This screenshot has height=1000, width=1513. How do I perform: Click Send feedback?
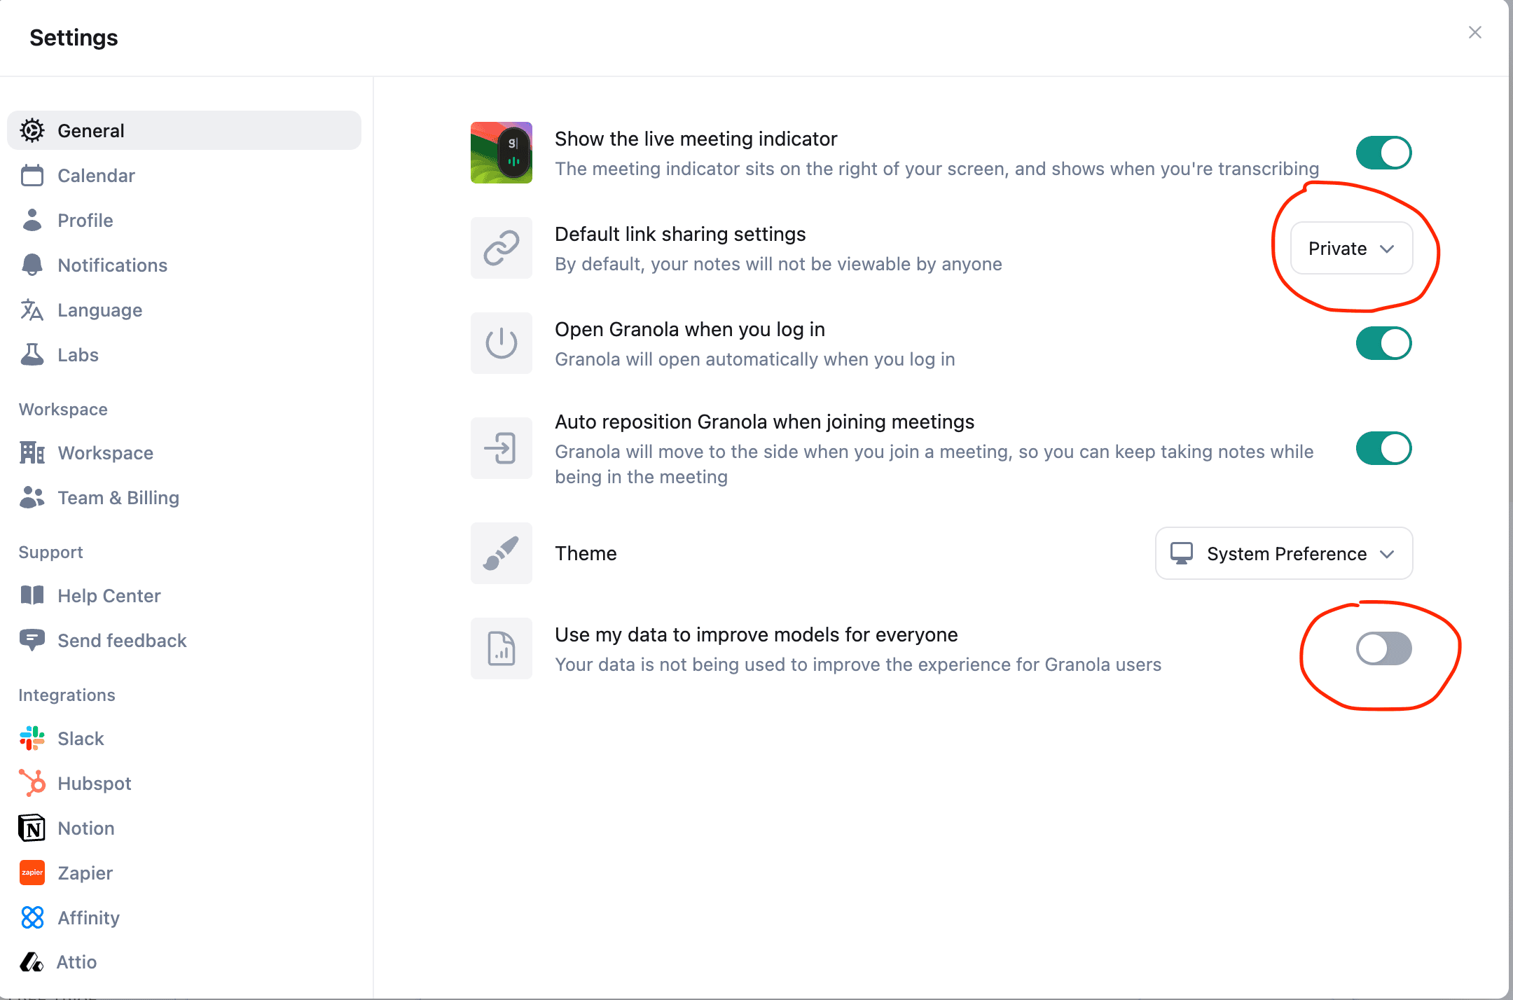pos(121,640)
